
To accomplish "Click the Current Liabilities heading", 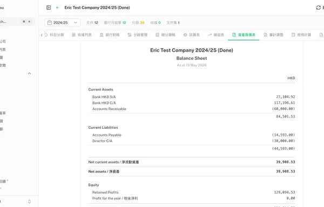I will [103, 128].
